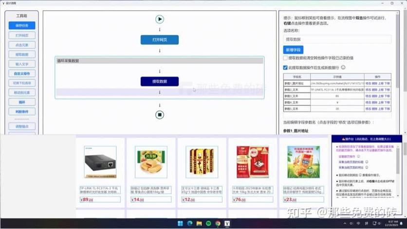Select 移动到元素 in the toolbox

[x=22, y=92]
